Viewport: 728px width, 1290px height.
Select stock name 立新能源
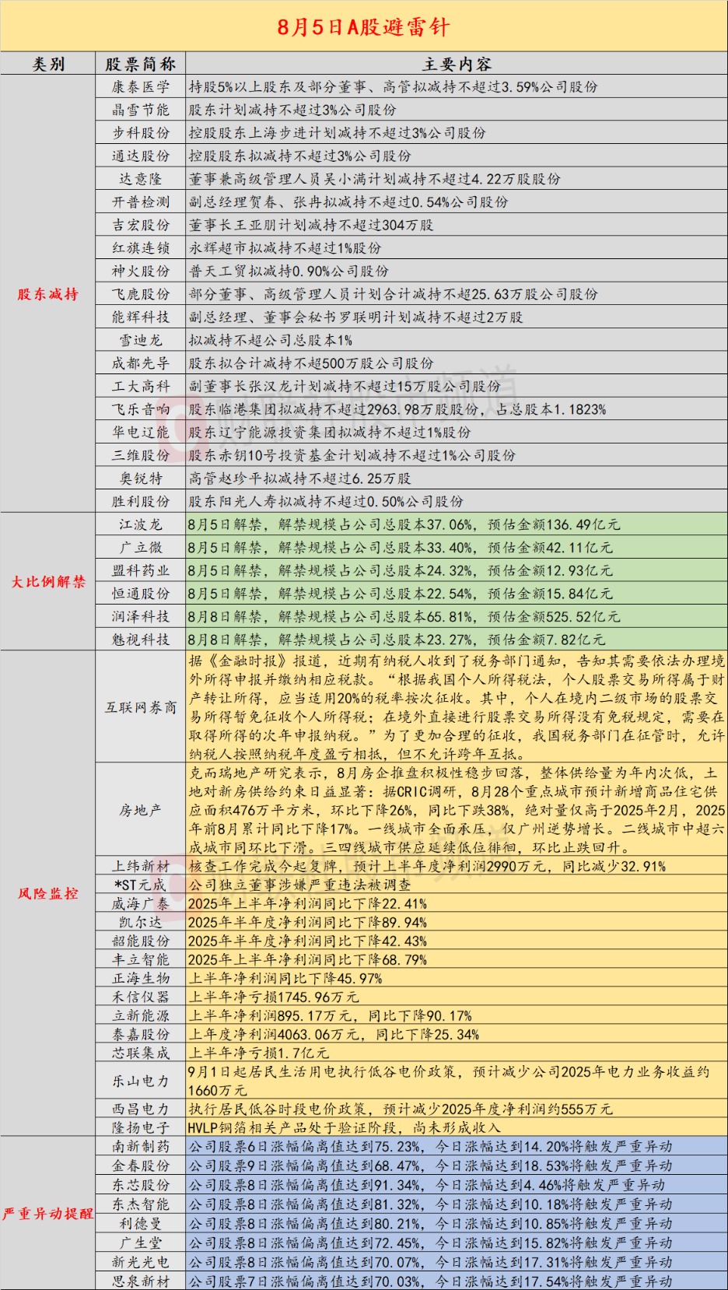click(141, 1015)
